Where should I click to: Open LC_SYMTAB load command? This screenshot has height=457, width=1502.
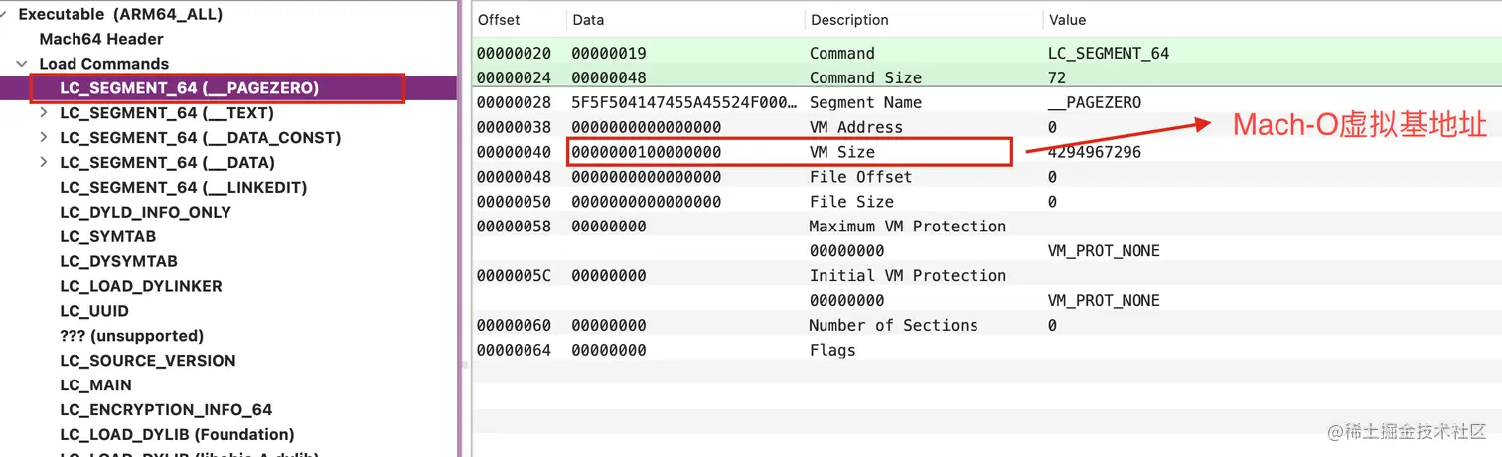click(x=107, y=236)
